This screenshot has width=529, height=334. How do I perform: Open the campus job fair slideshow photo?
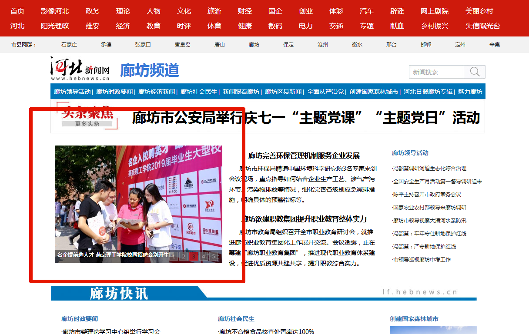point(138,200)
